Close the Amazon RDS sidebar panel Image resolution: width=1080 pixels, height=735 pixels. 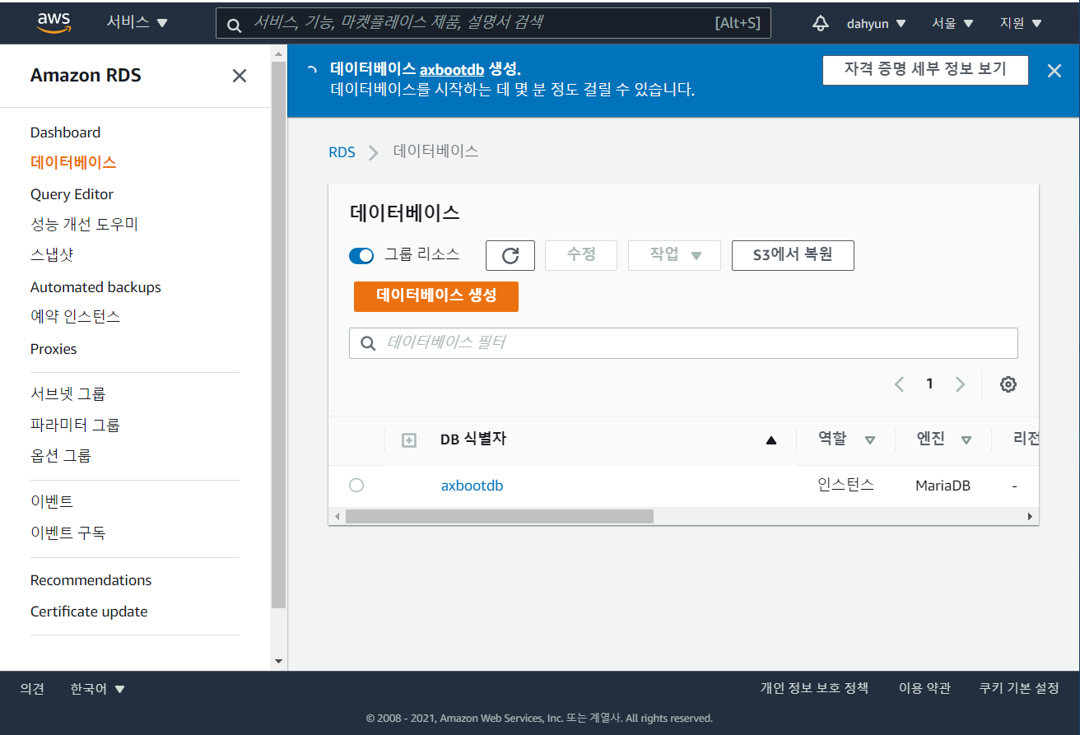(x=240, y=76)
